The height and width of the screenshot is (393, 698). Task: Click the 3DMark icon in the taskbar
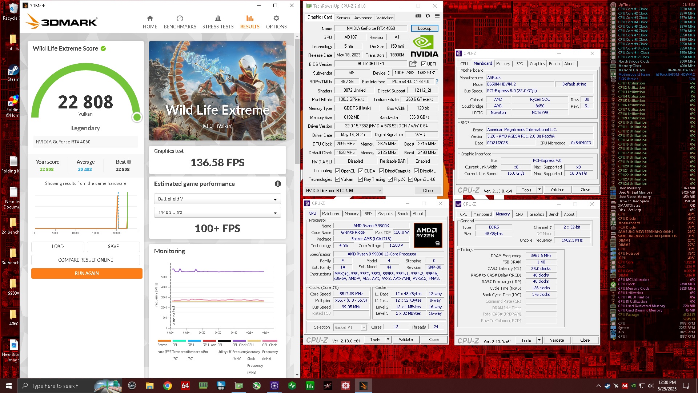363,386
